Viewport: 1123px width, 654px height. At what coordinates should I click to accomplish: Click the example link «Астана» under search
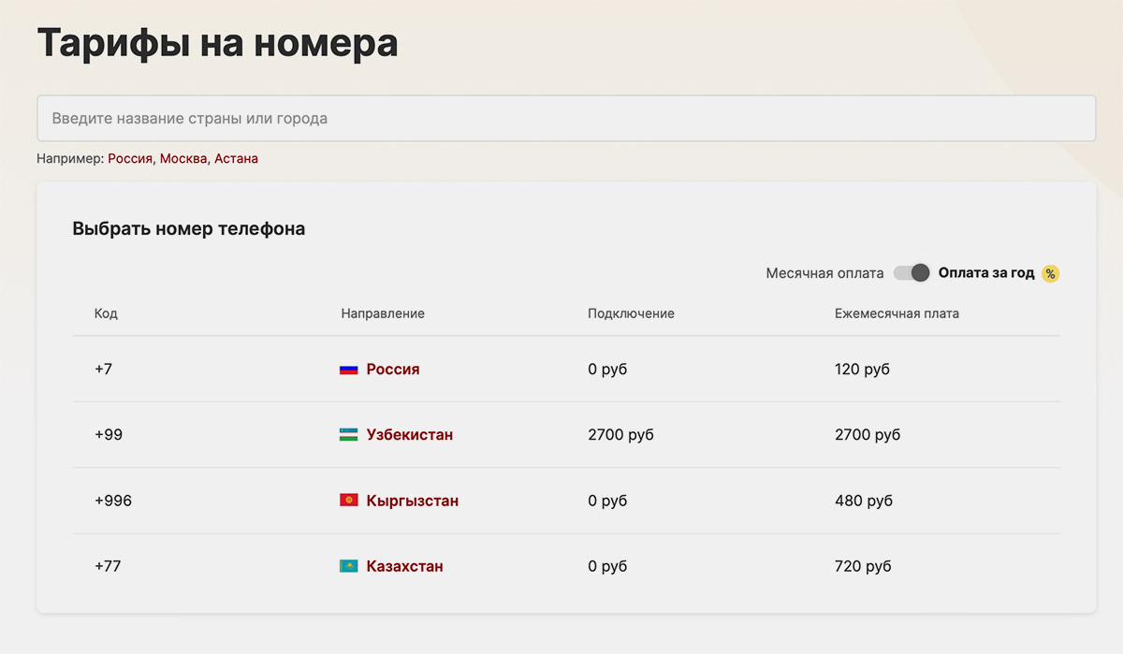[x=236, y=159]
